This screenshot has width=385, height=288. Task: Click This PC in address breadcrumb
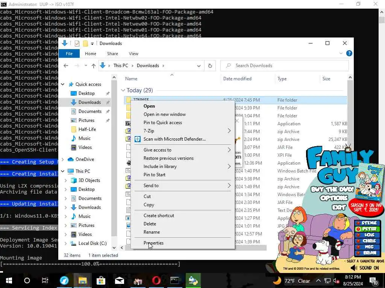point(121,66)
